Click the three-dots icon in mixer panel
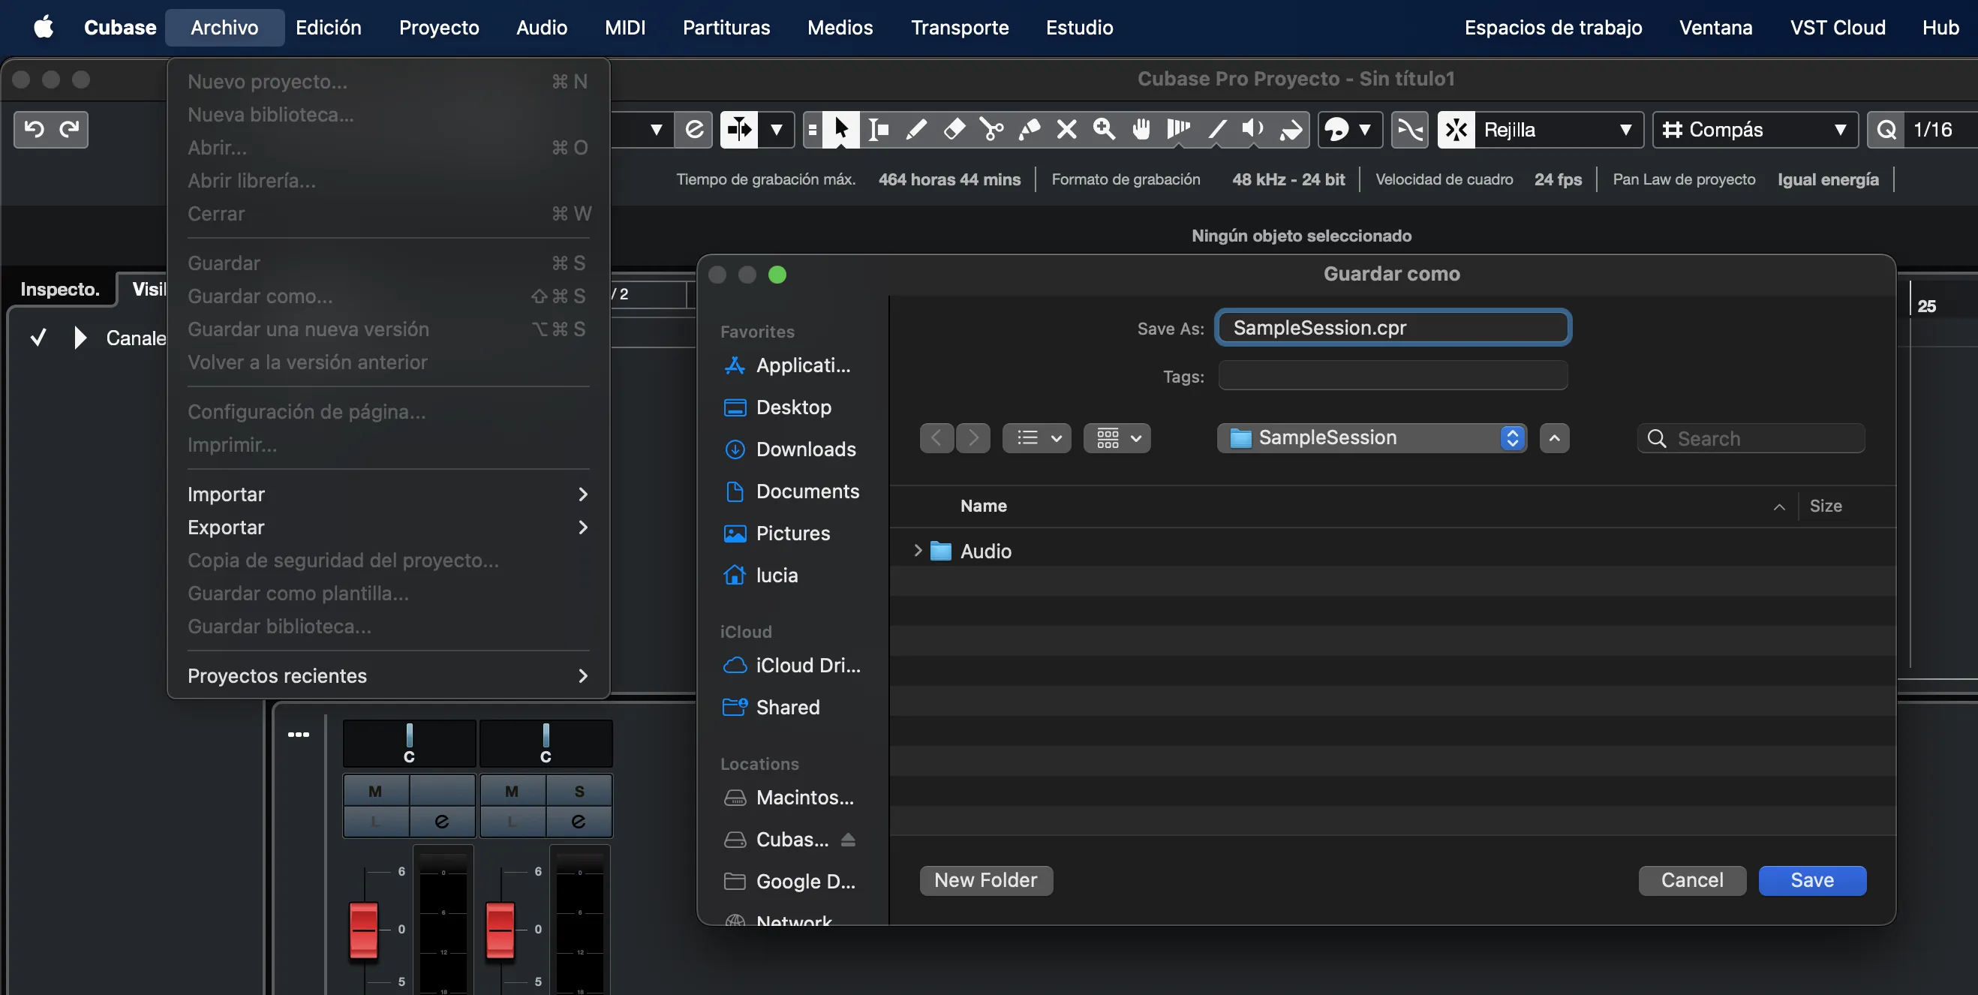 pos(299,735)
